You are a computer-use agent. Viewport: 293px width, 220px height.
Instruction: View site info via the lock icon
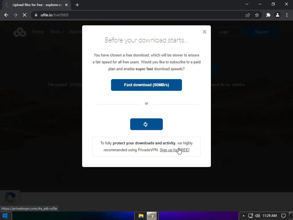[x=36, y=15]
